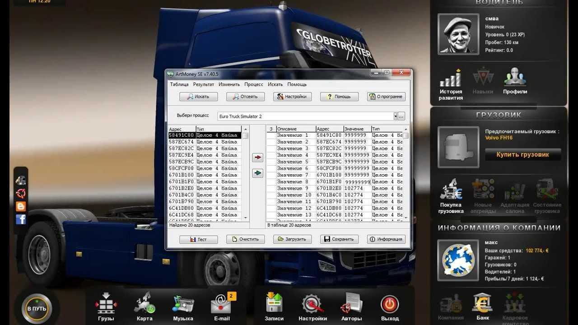578x325 pixels.
Task: Click the red arrow transfer button in ArtMoney
Action: 257,158
